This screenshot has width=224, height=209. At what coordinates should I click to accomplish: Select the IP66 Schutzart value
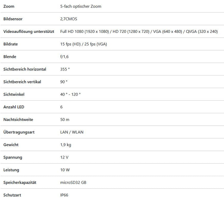[64, 195]
